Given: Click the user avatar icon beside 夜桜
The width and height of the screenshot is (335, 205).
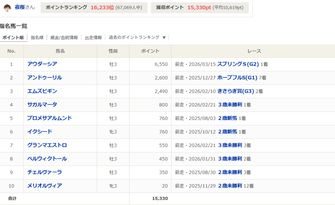Looking at the screenshot, I should click(8, 8).
